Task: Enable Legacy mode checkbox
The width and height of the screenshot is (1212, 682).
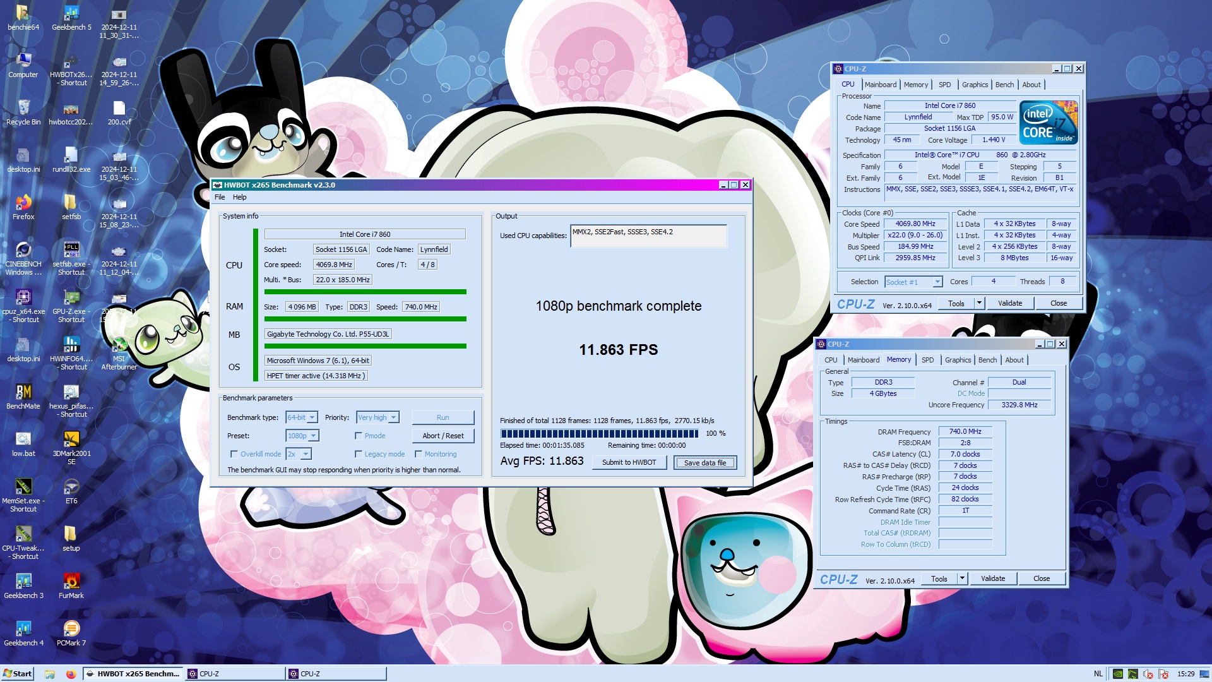Action: tap(359, 454)
